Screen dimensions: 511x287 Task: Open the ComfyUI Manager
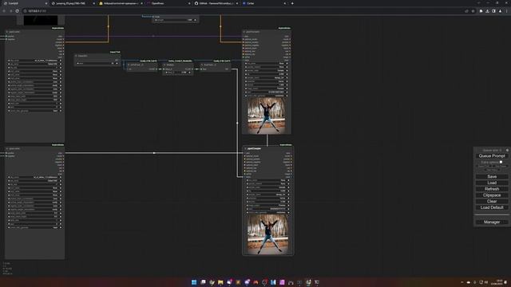(x=492, y=222)
